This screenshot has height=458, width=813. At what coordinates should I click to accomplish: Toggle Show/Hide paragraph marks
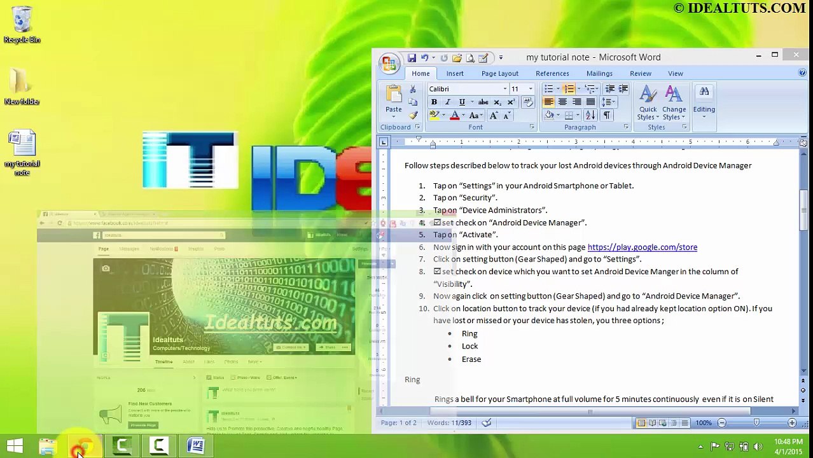(606, 115)
